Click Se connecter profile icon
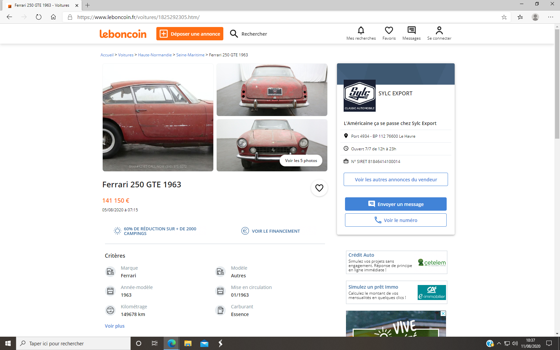The height and width of the screenshot is (350, 560). point(439,30)
